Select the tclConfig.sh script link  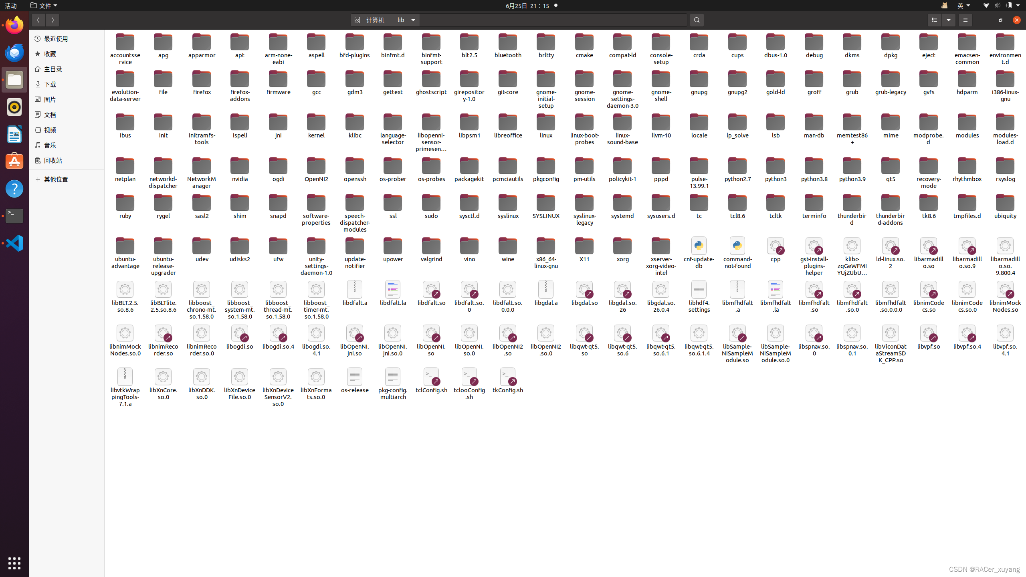coord(431,377)
